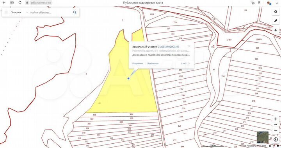
Task: Focus the Найти объекты search field
Action: 50,13
